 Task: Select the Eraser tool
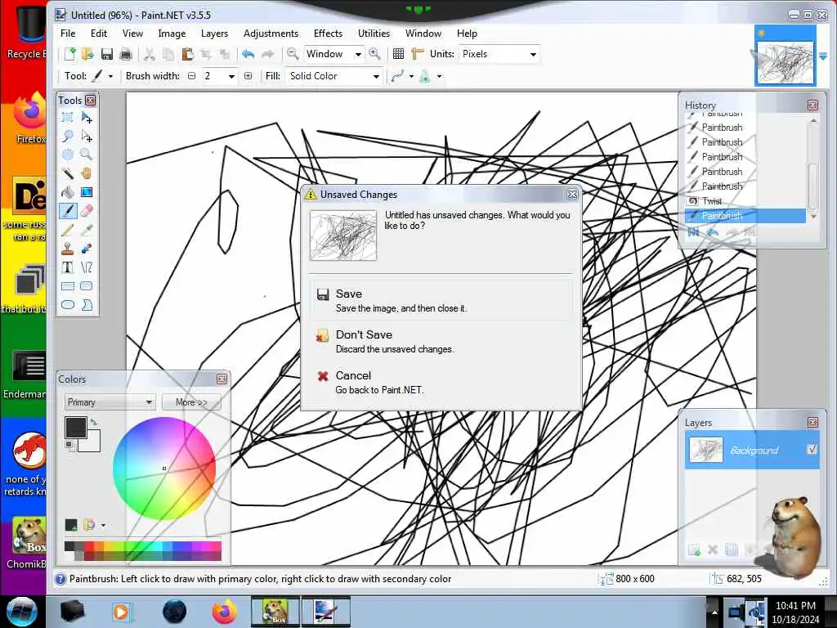(87, 211)
